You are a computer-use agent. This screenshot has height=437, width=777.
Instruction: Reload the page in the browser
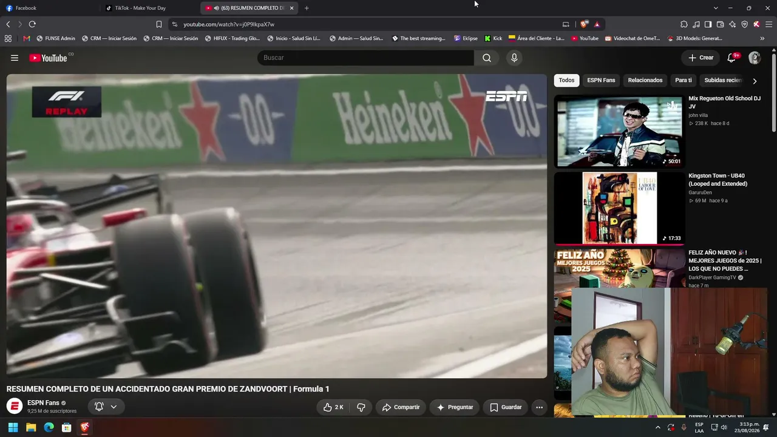[32, 24]
